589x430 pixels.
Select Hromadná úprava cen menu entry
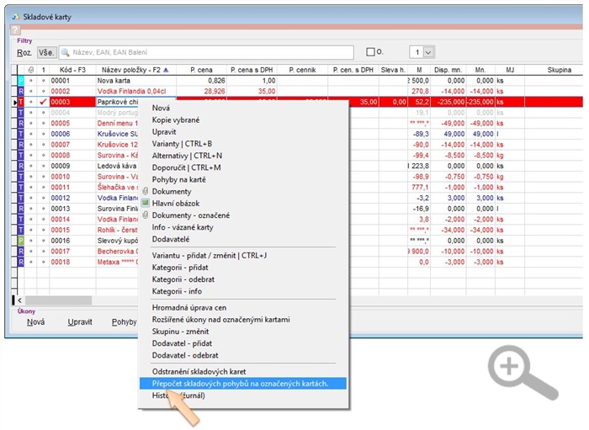(189, 308)
